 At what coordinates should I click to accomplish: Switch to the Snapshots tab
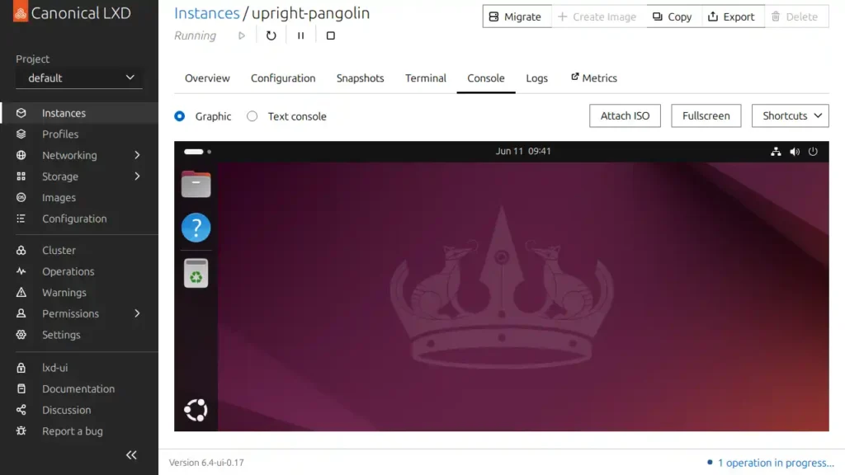click(x=360, y=78)
